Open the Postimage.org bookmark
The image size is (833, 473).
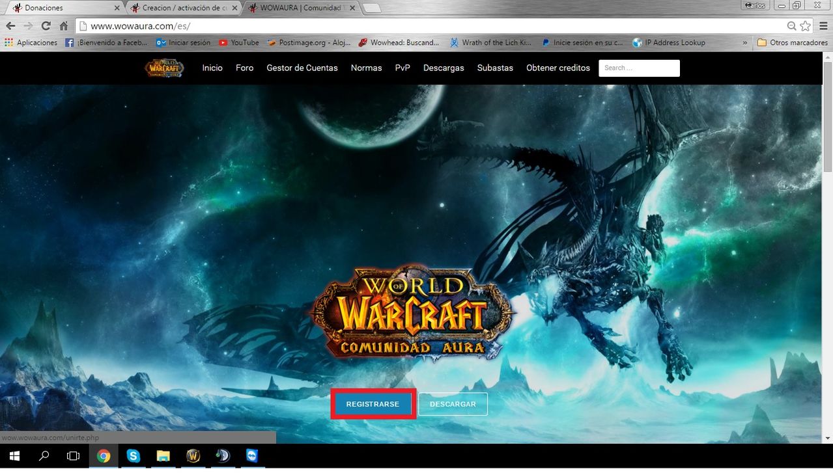point(309,42)
